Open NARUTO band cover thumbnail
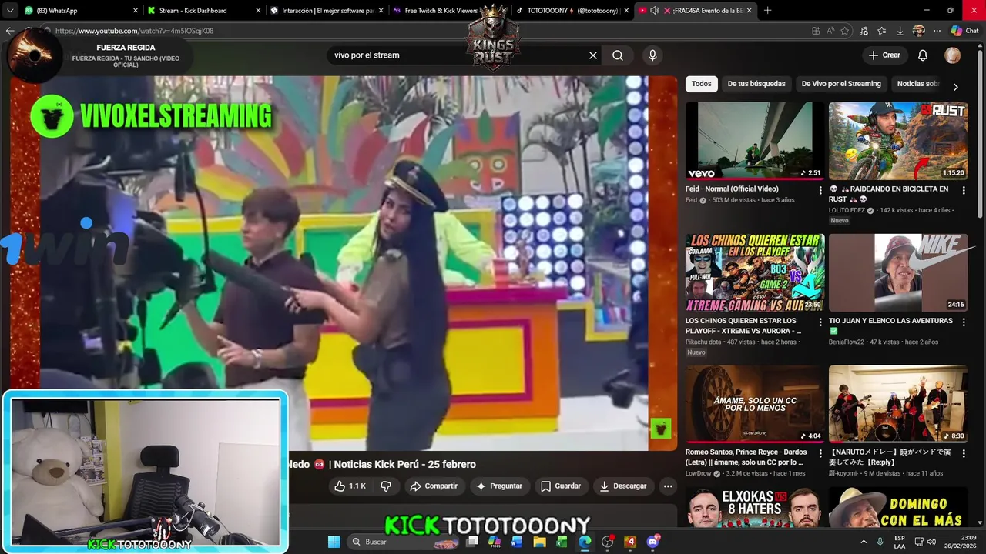 898,404
